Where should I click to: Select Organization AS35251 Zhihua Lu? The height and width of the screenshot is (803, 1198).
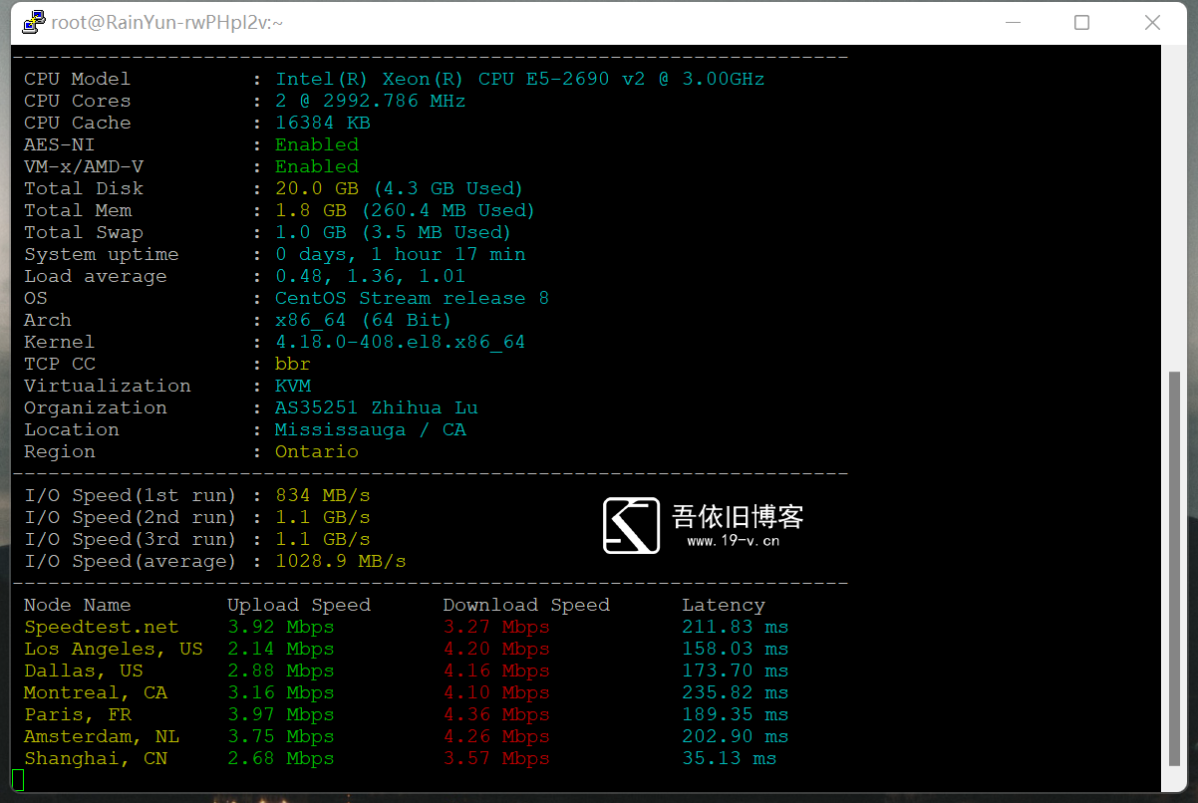pos(377,407)
